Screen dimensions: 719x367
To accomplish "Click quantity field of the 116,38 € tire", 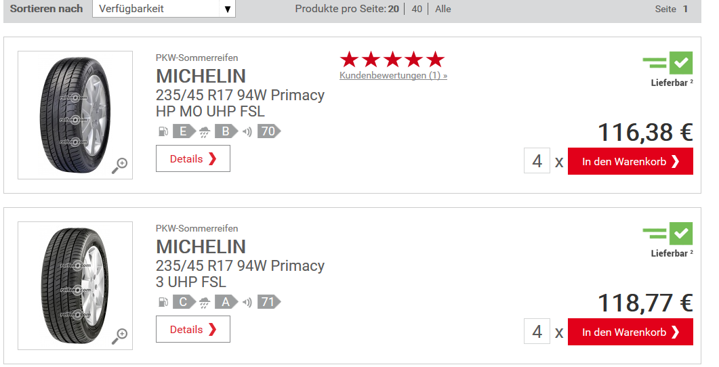I will tap(537, 161).
